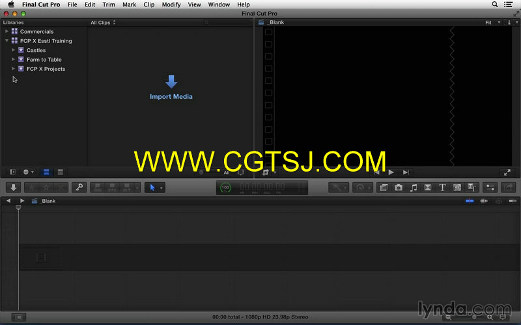This screenshot has height=325, width=521.
Task: Click the timecode display
Action: click(262, 188)
